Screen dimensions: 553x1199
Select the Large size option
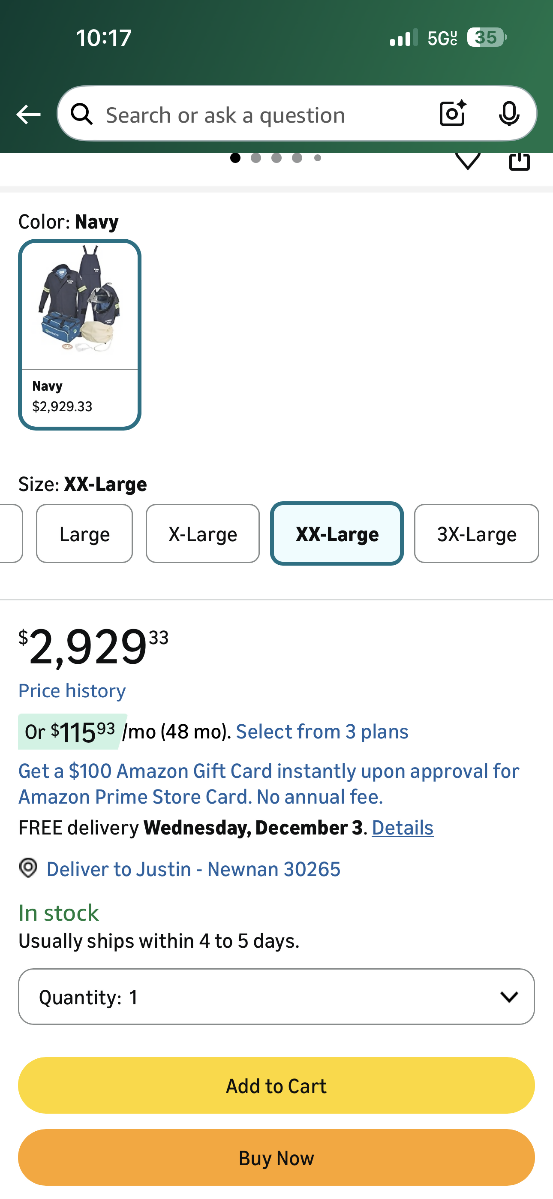tap(84, 534)
